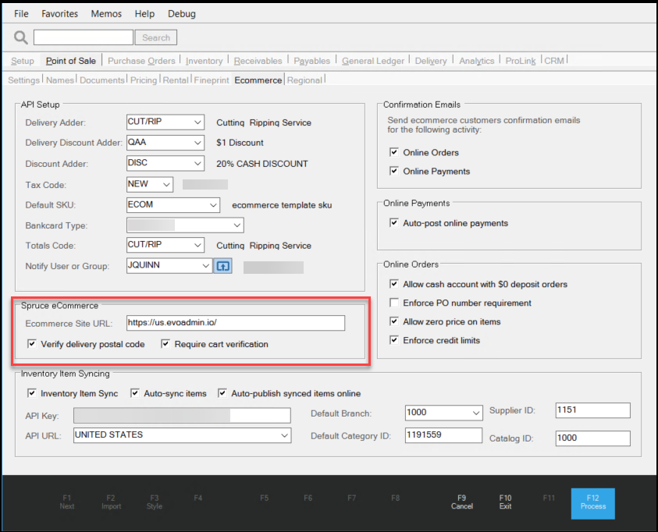Viewport: 658px width, 532px height.
Task: Click the F9 Cancel function key
Action: point(462,502)
